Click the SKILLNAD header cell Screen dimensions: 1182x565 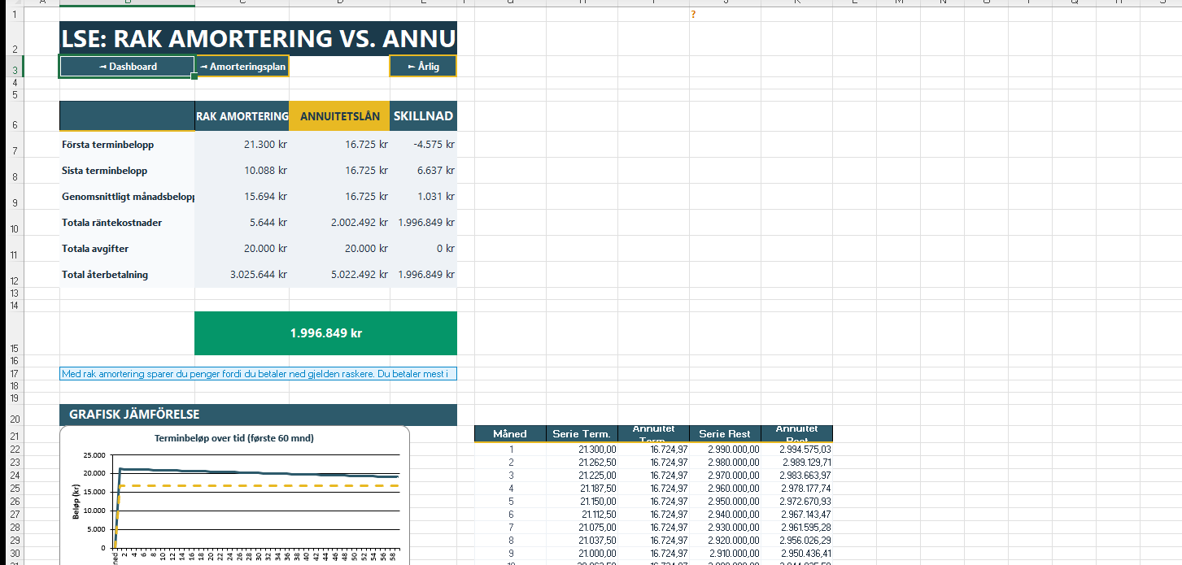click(423, 116)
